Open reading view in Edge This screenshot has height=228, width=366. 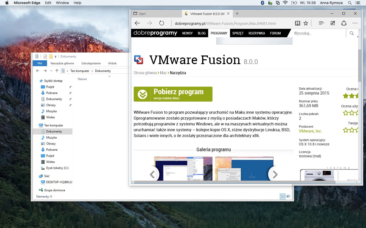click(298, 23)
